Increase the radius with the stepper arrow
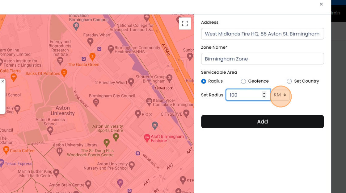The height and width of the screenshot is (193, 346). (264, 93)
